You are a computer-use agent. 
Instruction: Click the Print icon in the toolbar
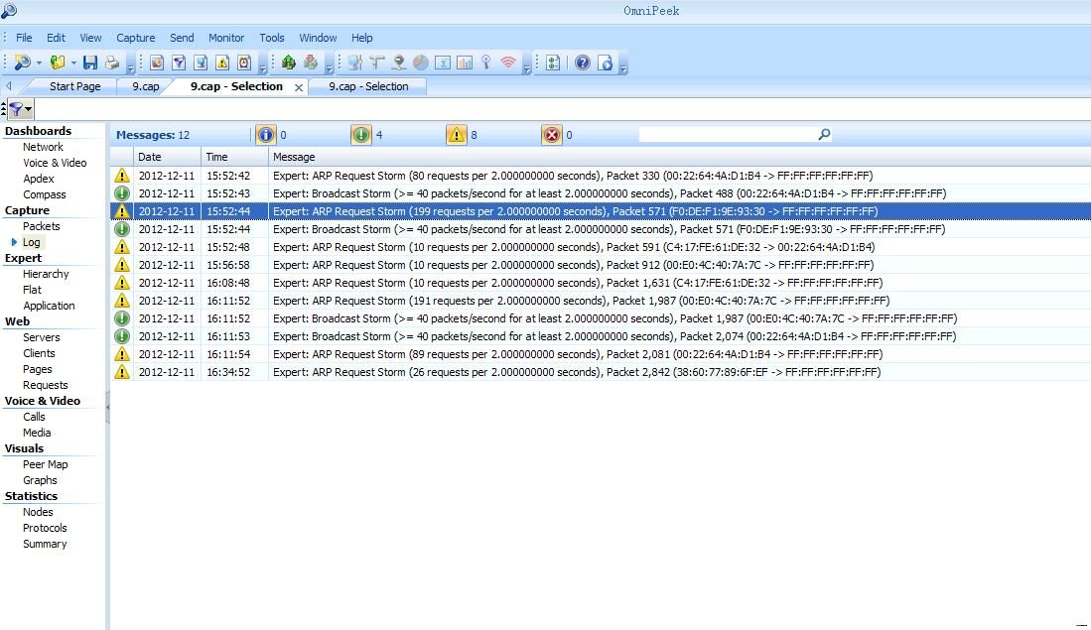point(112,63)
